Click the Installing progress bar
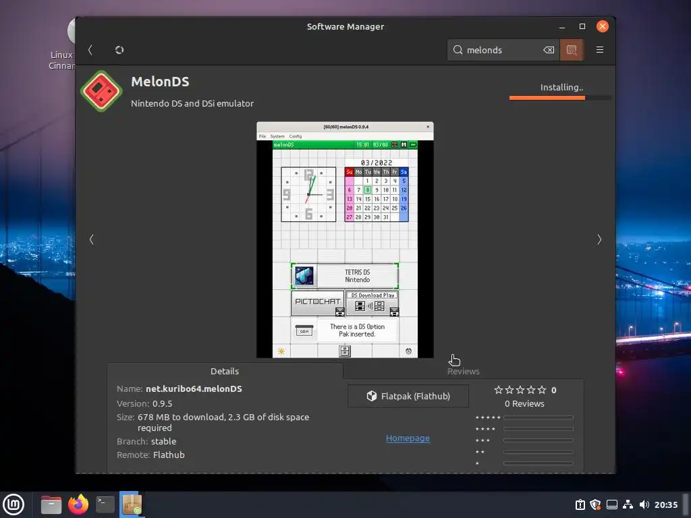 [560, 98]
